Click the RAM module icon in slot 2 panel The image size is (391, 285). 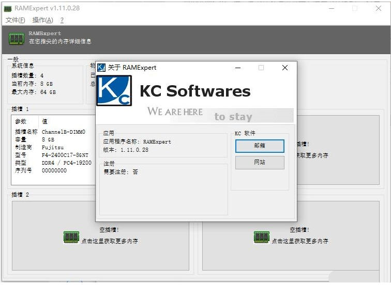pos(71,237)
